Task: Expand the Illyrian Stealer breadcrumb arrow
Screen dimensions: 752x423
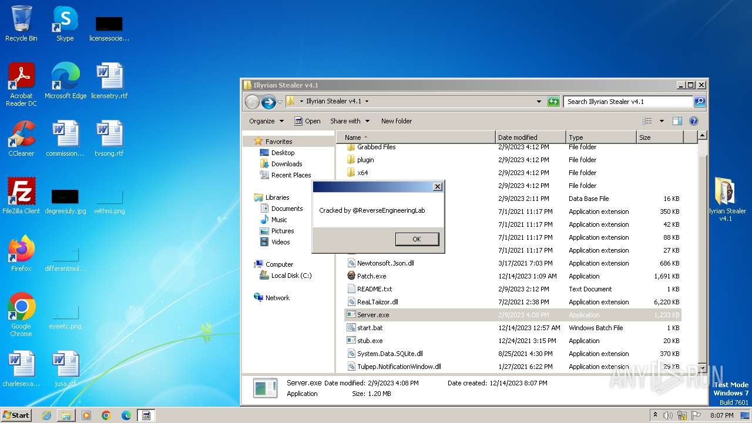Action: 367,101
